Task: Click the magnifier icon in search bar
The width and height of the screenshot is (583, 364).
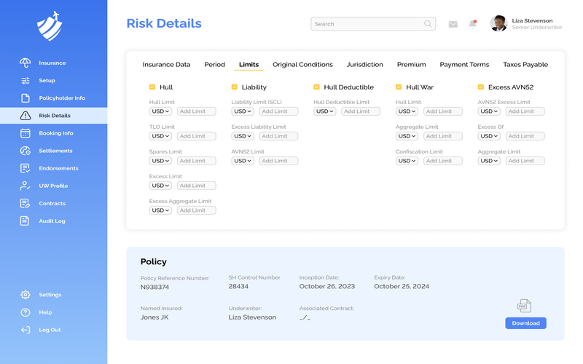Action: [428, 24]
